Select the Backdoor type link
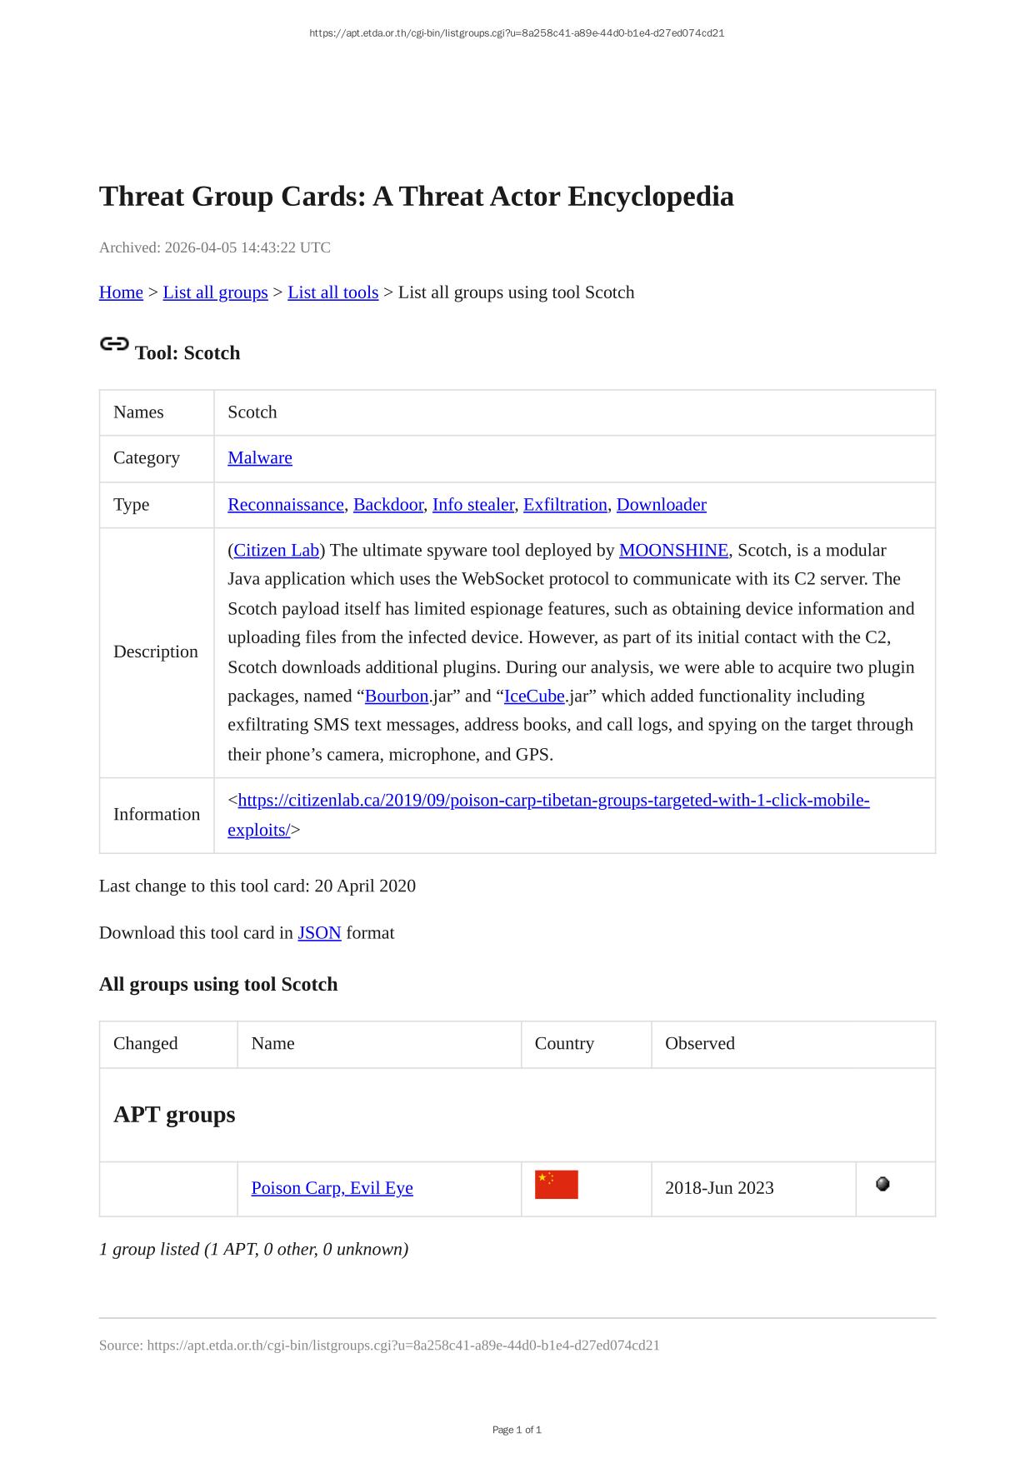Viewport: 1035px width, 1463px height. (x=388, y=505)
